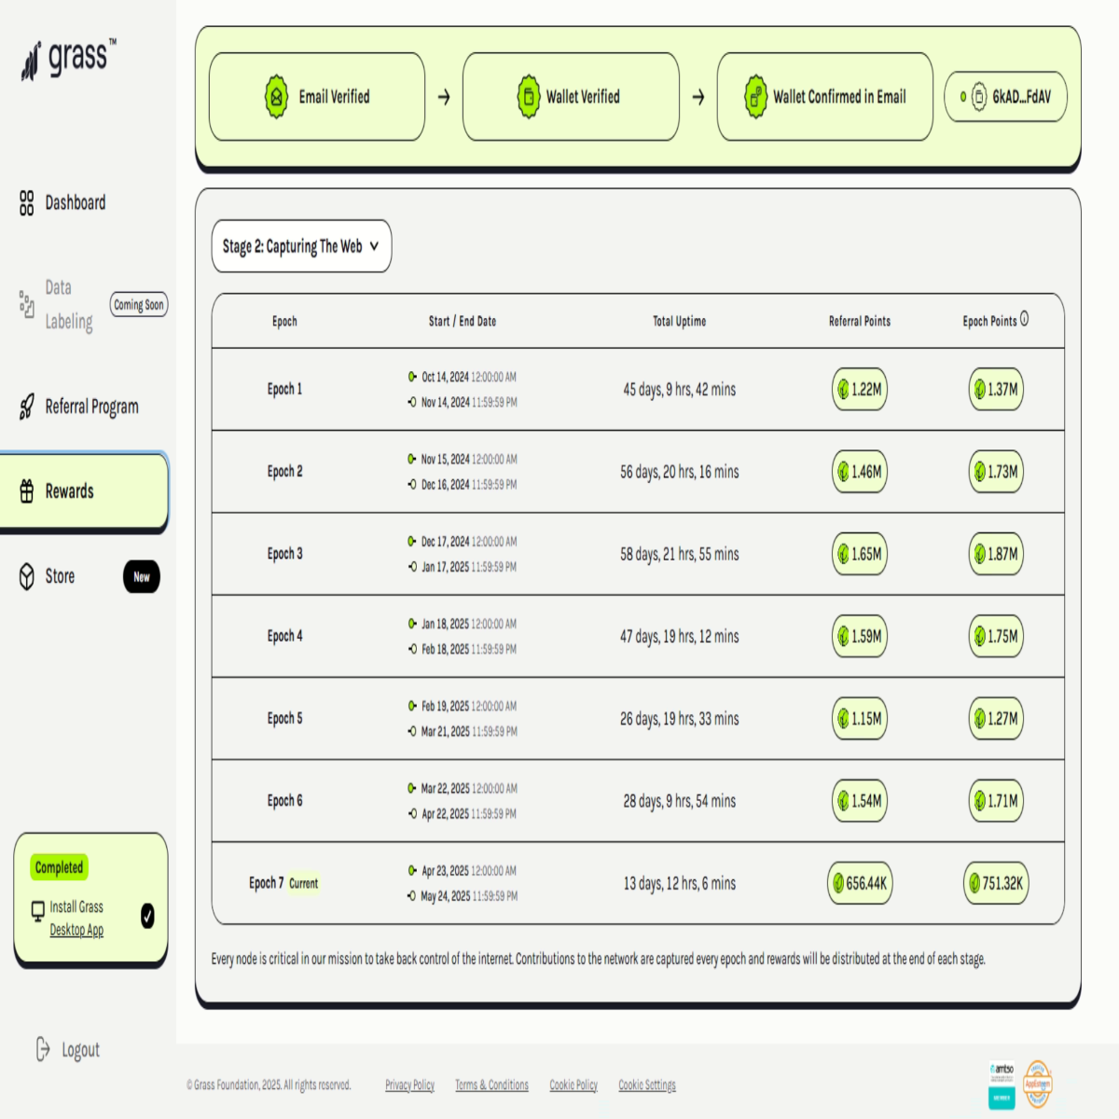1119x1119 pixels.
Task: Click the Referral Points column header
Action: point(860,321)
